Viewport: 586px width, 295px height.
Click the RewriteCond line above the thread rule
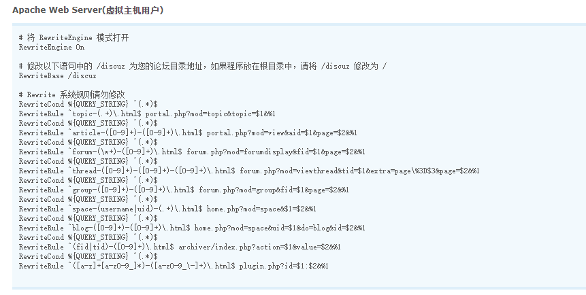(x=88, y=161)
